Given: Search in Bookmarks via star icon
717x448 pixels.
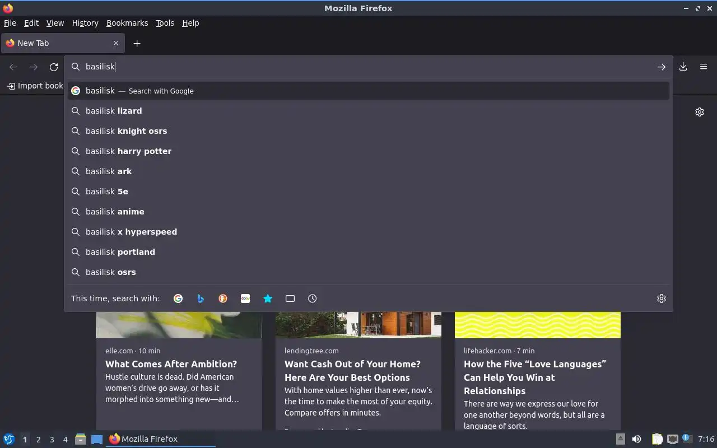Looking at the screenshot, I should [x=268, y=298].
